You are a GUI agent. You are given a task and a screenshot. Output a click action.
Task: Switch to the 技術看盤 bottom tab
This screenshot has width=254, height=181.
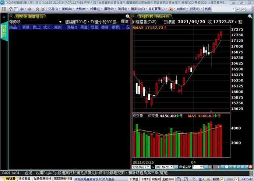[x=24, y=179]
